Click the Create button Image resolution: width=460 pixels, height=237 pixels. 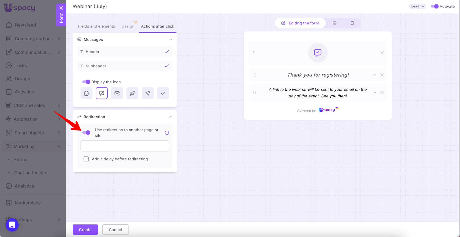pyautogui.click(x=85, y=230)
